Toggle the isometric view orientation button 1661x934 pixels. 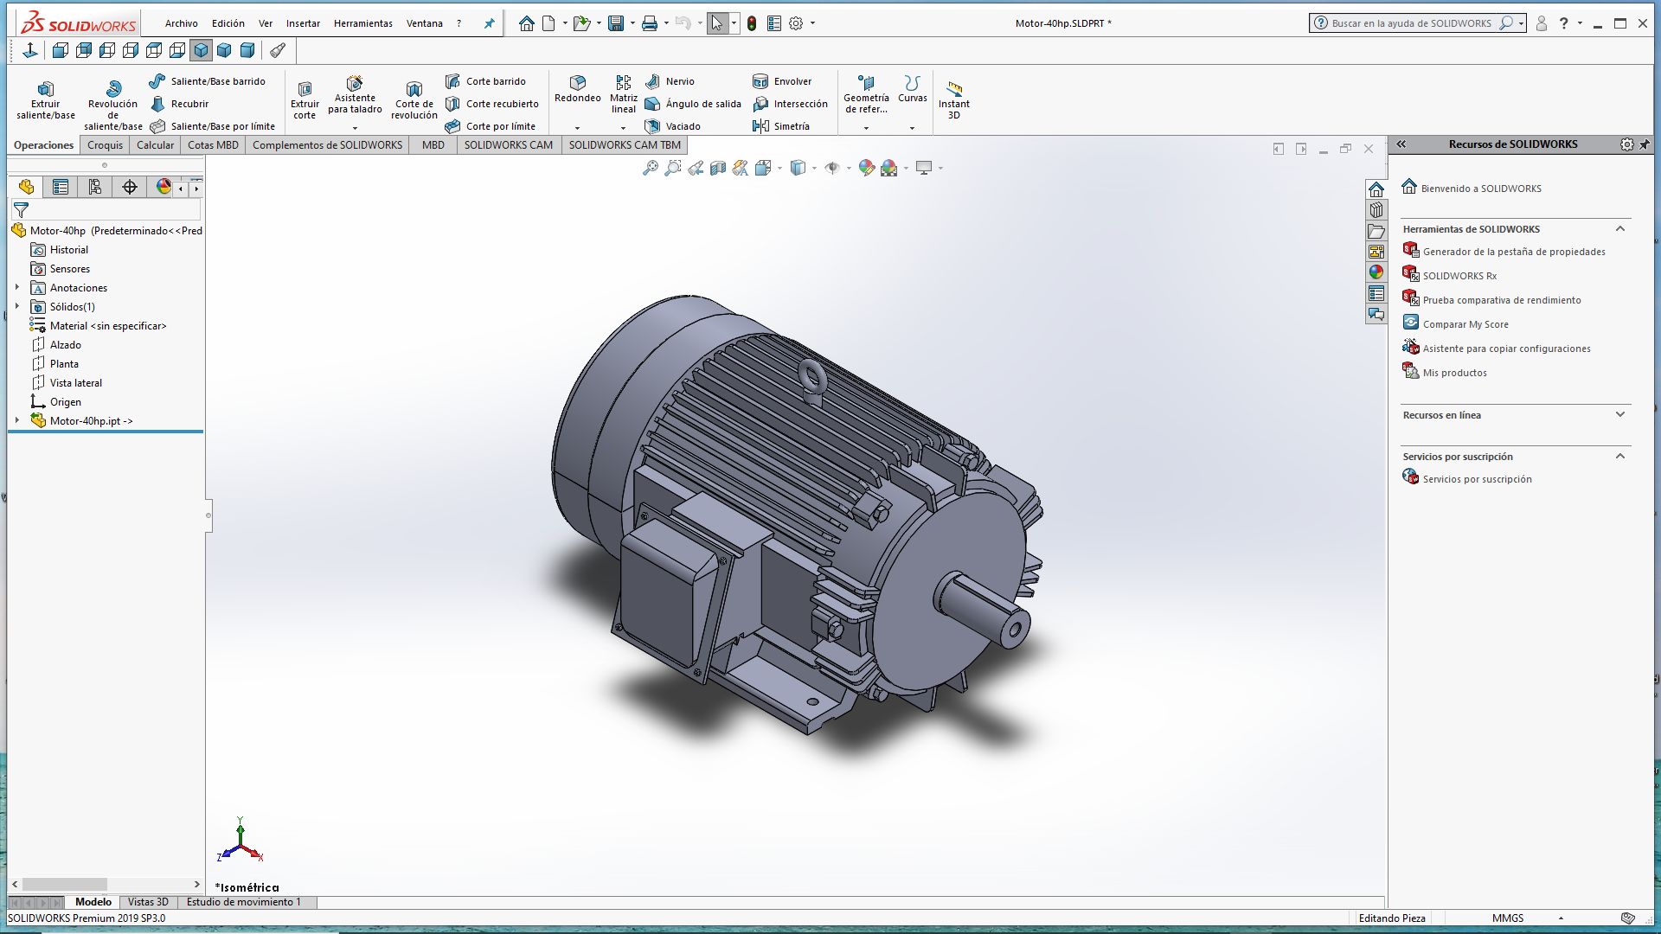pyautogui.click(x=201, y=50)
